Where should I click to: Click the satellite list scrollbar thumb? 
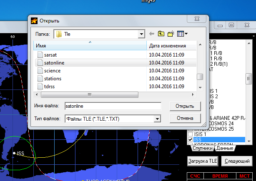coord(248,79)
